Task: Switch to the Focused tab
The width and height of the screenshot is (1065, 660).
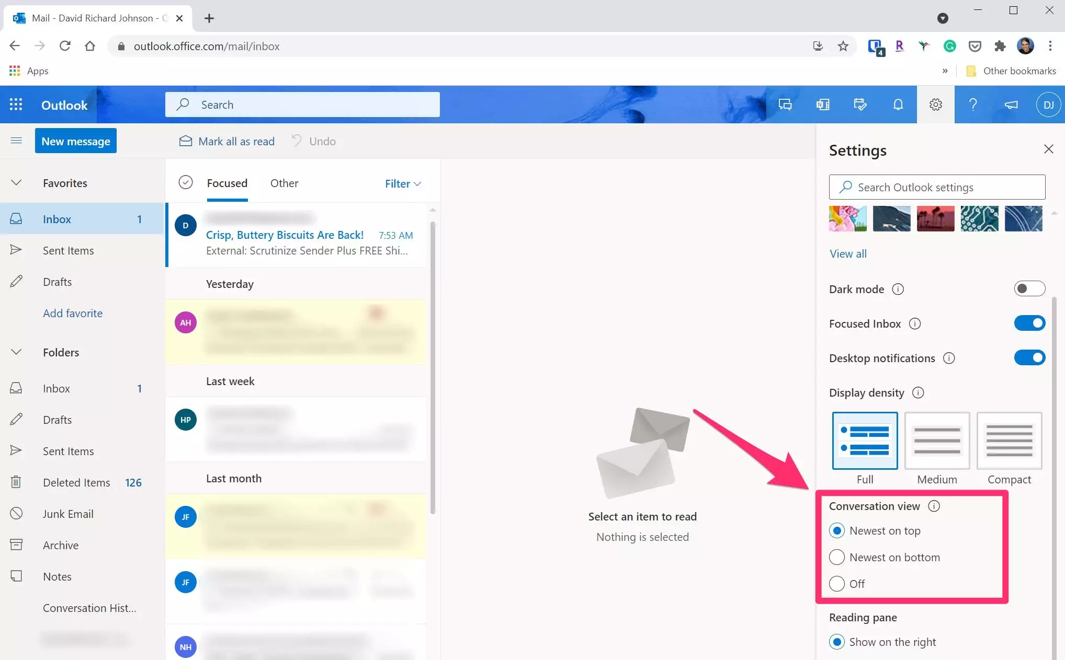Action: [x=227, y=183]
